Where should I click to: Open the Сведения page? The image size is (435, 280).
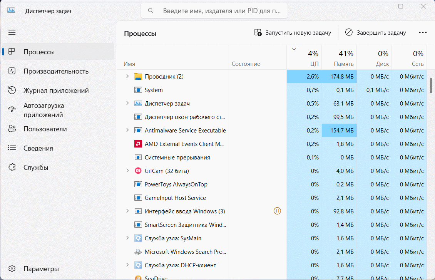click(58, 148)
